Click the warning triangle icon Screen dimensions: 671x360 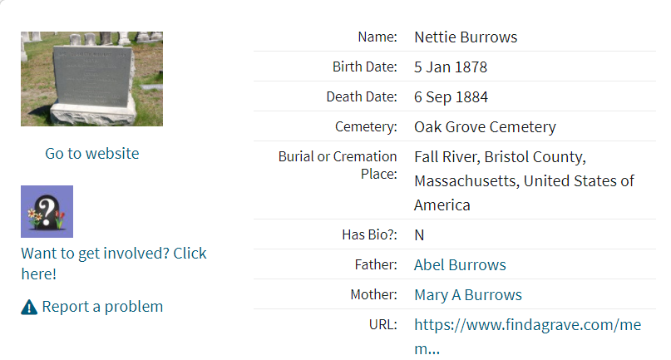coord(29,307)
